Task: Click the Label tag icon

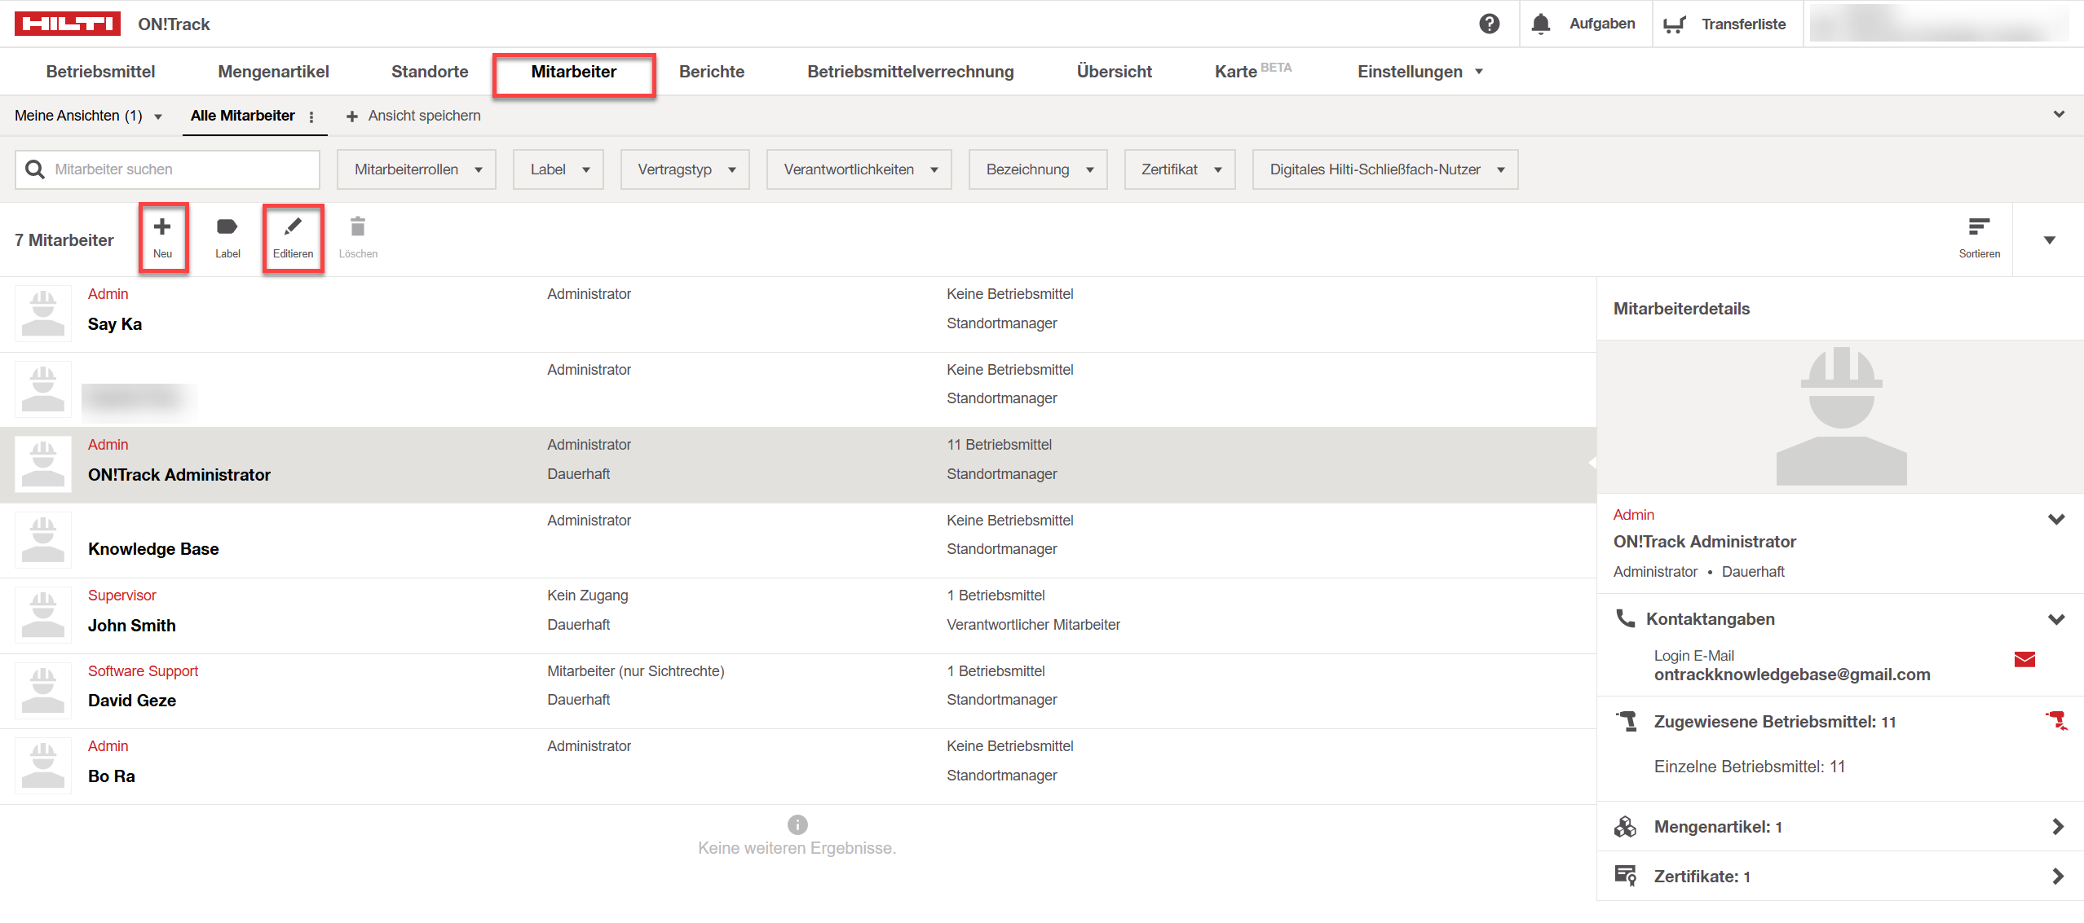Action: click(x=227, y=226)
